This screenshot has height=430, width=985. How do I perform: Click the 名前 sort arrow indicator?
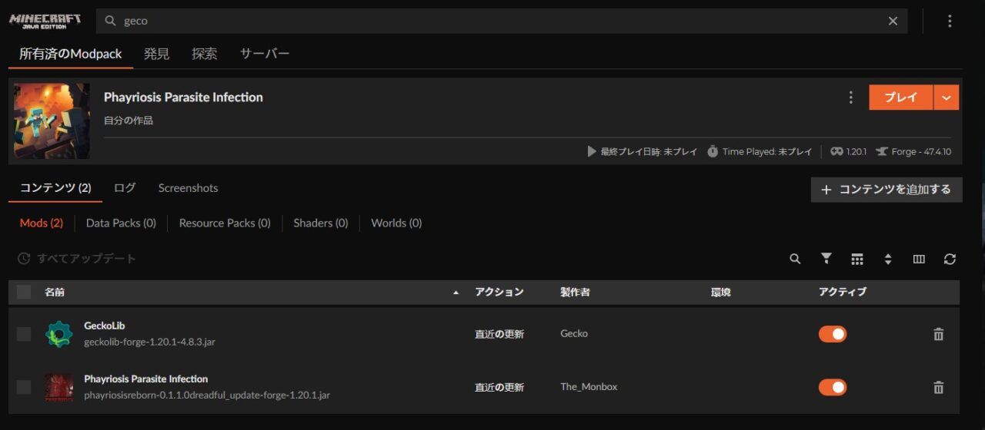(456, 293)
